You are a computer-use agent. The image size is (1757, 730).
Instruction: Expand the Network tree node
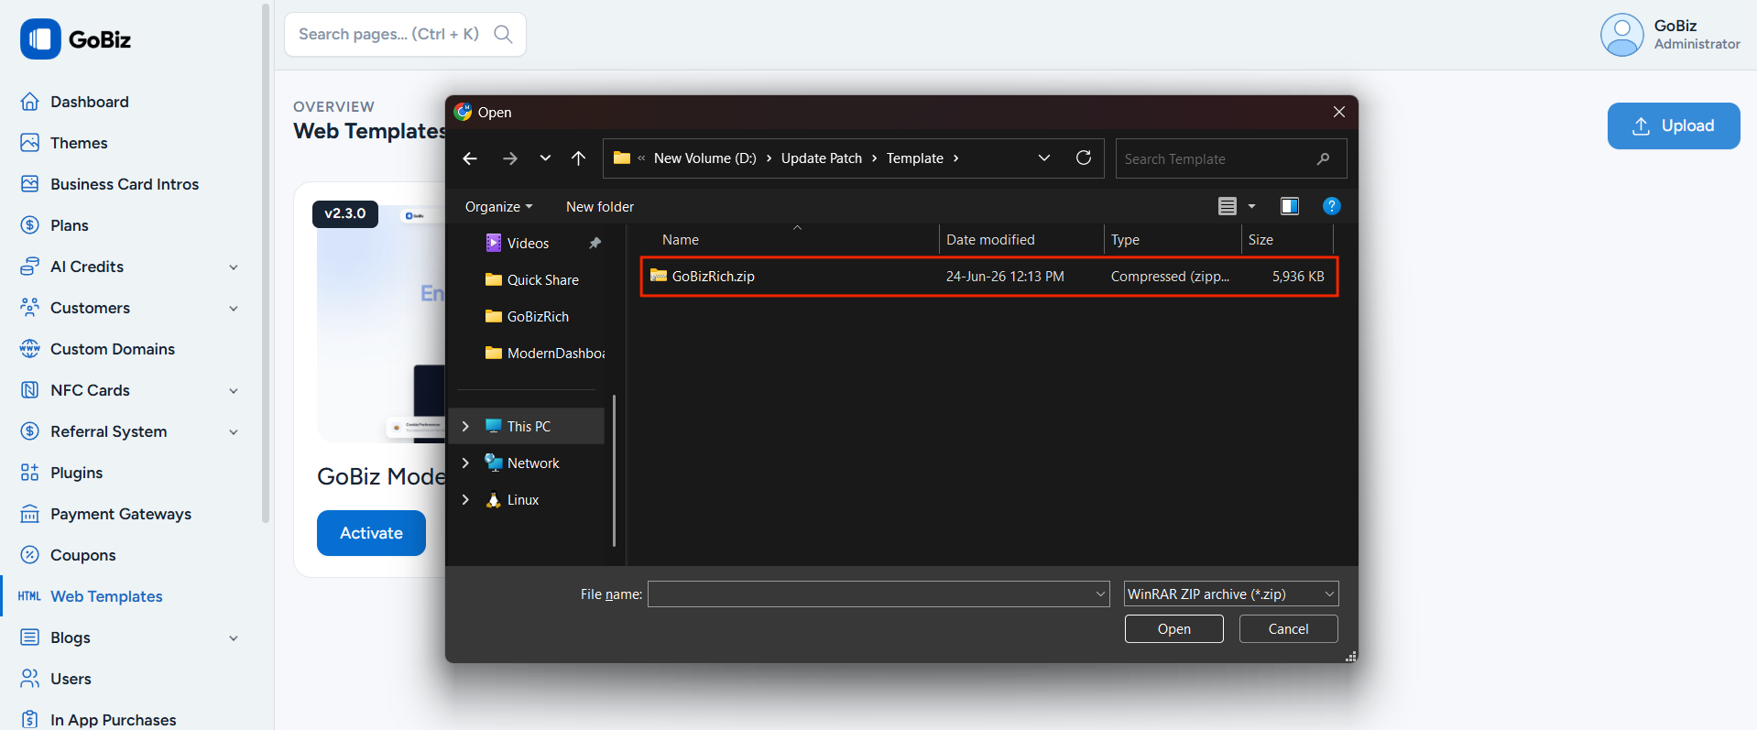pyautogui.click(x=465, y=463)
